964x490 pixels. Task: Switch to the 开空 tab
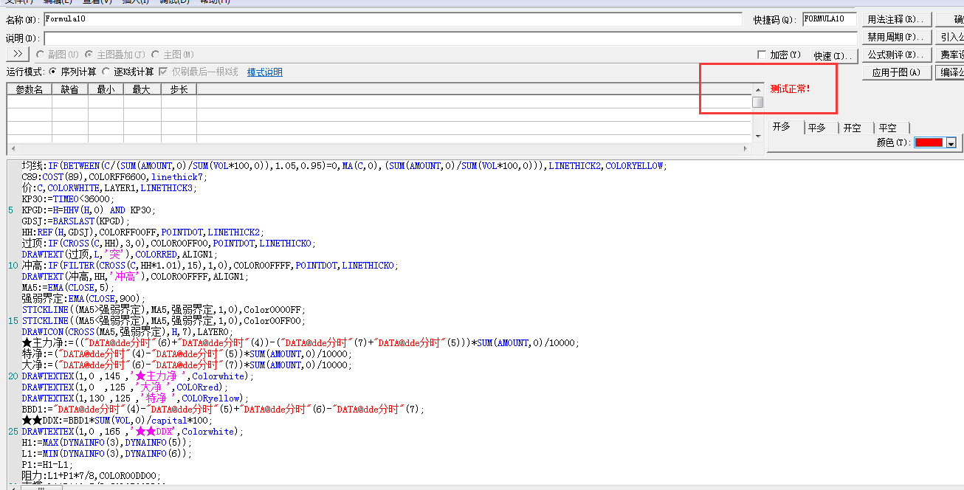[x=852, y=128]
